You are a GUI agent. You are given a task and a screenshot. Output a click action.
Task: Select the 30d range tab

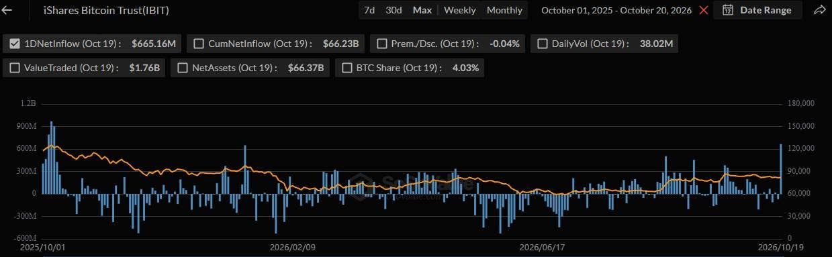pyautogui.click(x=394, y=10)
